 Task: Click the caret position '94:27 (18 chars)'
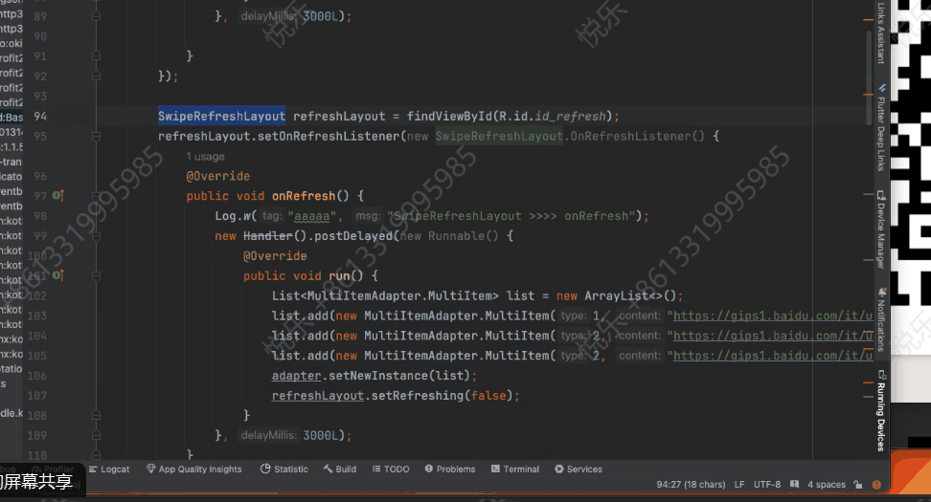[691, 484]
